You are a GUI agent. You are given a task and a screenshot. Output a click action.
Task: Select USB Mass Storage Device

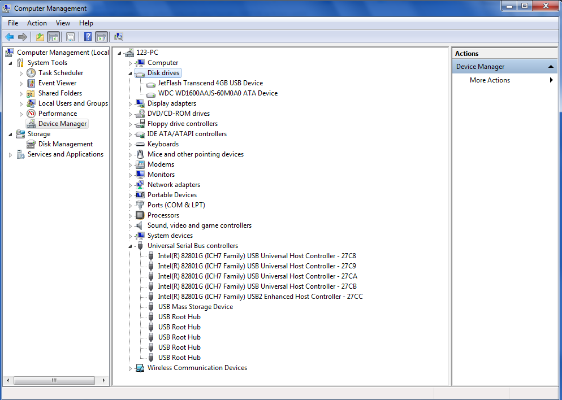coord(196,307)
